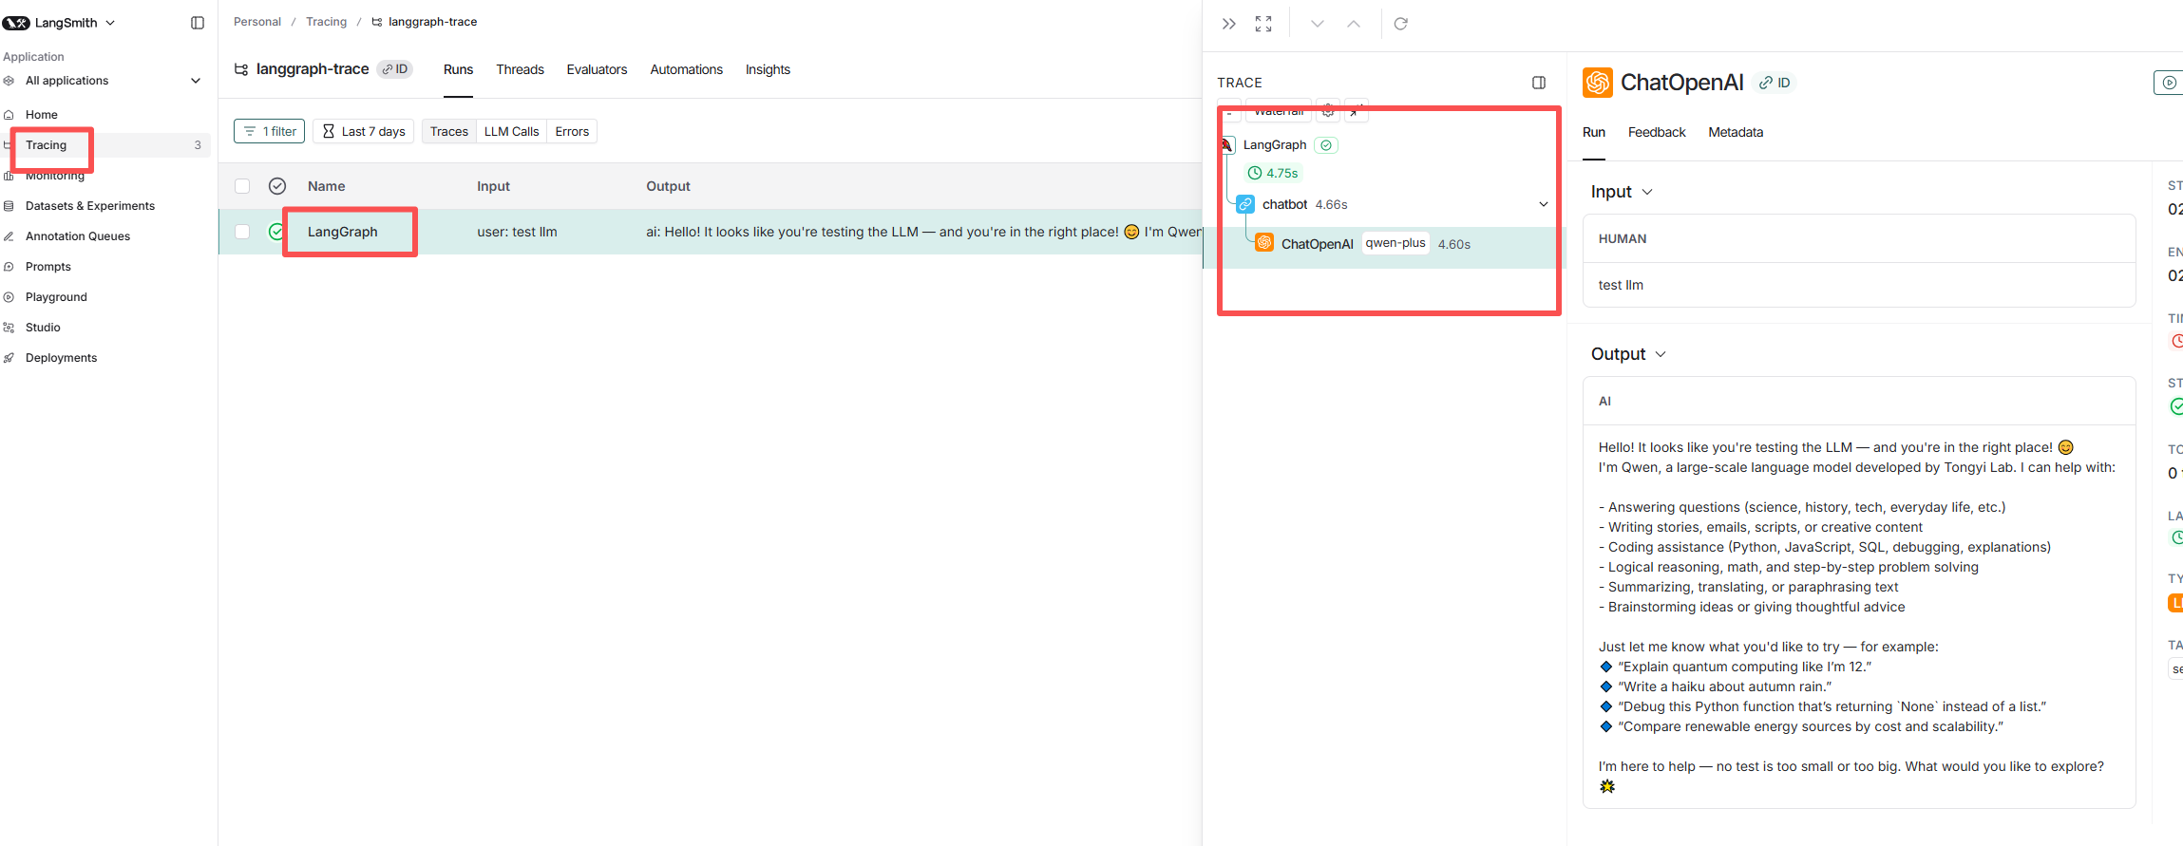Click the Datasets & Experiments icon

(9, 206)
